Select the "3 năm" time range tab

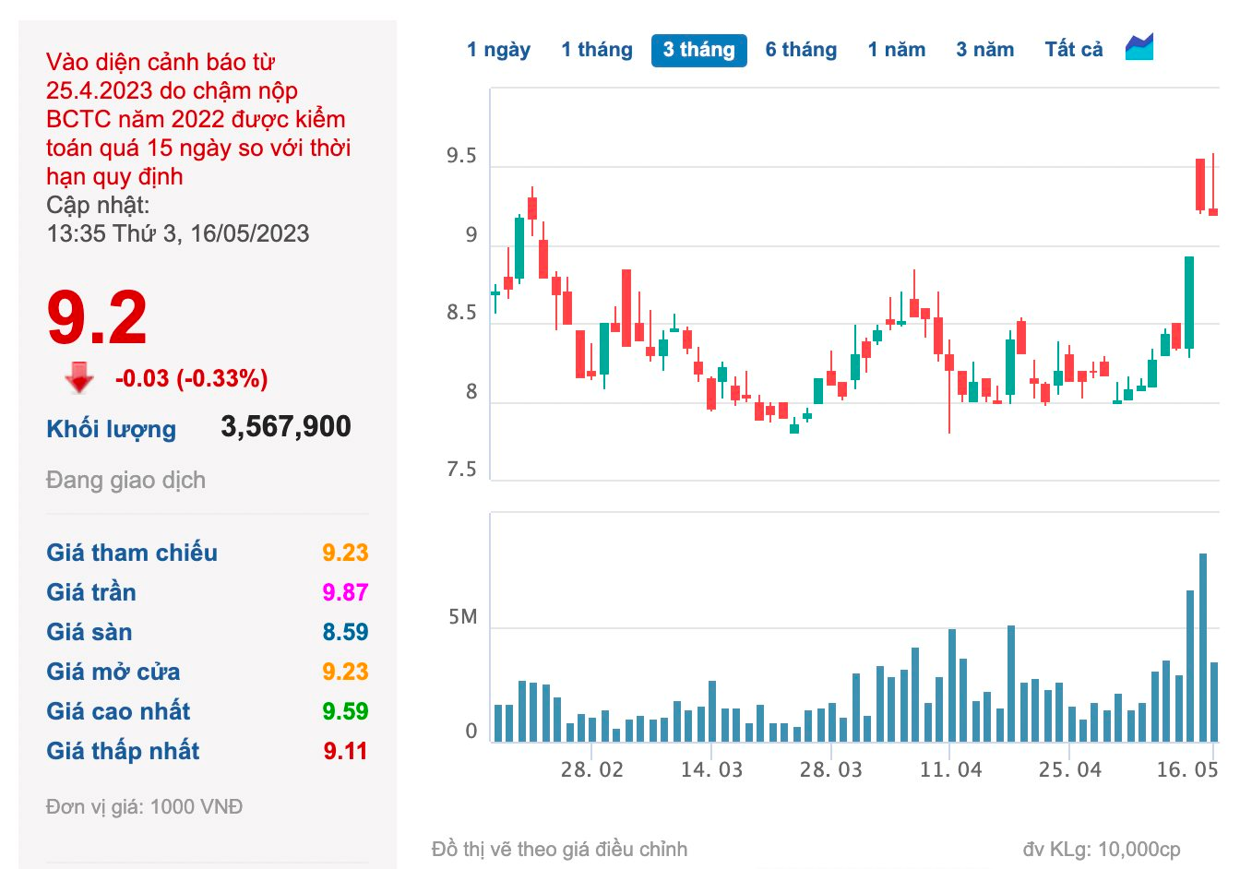(984, 50)
